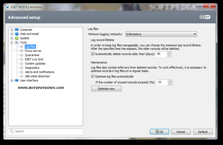Click the ESET eye icon in title bar

7,7
